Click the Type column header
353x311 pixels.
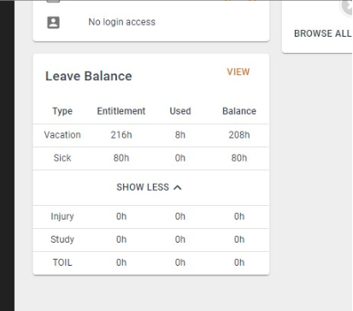[x=62, y=111]
